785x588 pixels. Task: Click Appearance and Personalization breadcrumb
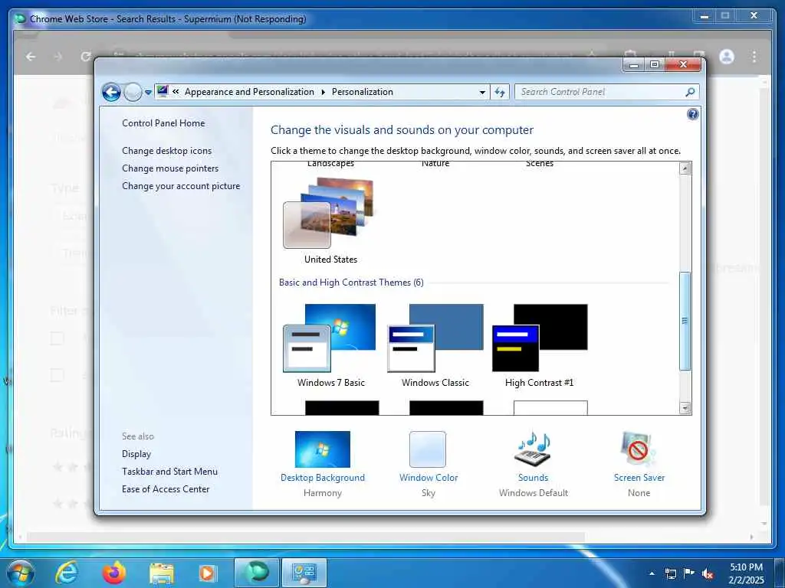click(x=249, y=92)
